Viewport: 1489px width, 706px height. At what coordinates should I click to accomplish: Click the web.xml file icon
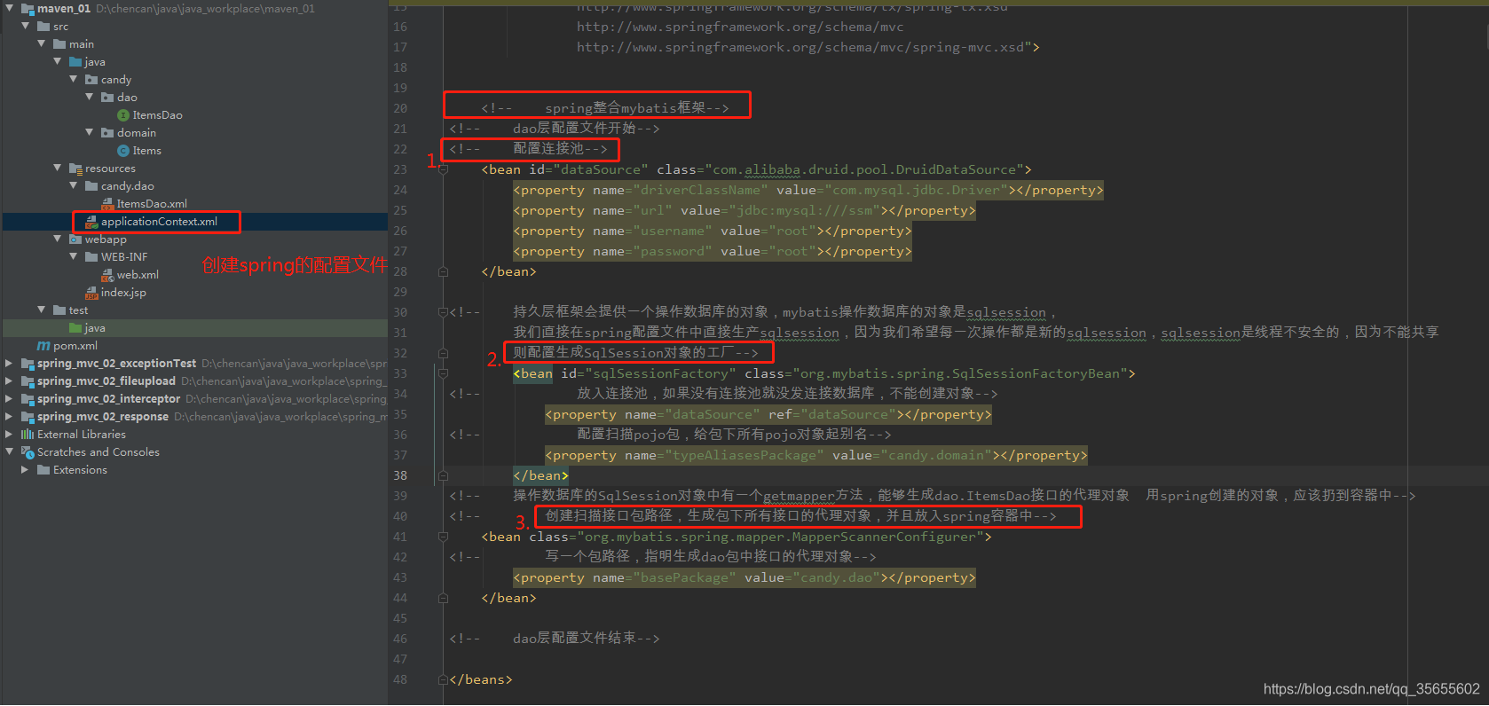[107, 275]
